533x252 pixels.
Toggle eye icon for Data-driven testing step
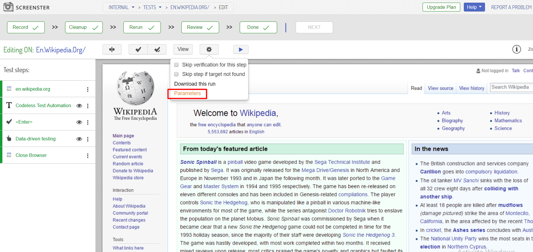(79, 139)
